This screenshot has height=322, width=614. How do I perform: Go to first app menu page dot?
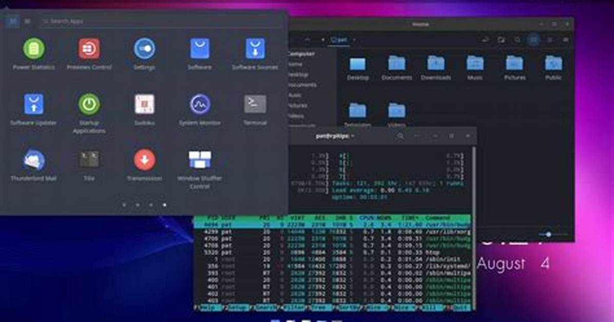click(x=124, y=205)
